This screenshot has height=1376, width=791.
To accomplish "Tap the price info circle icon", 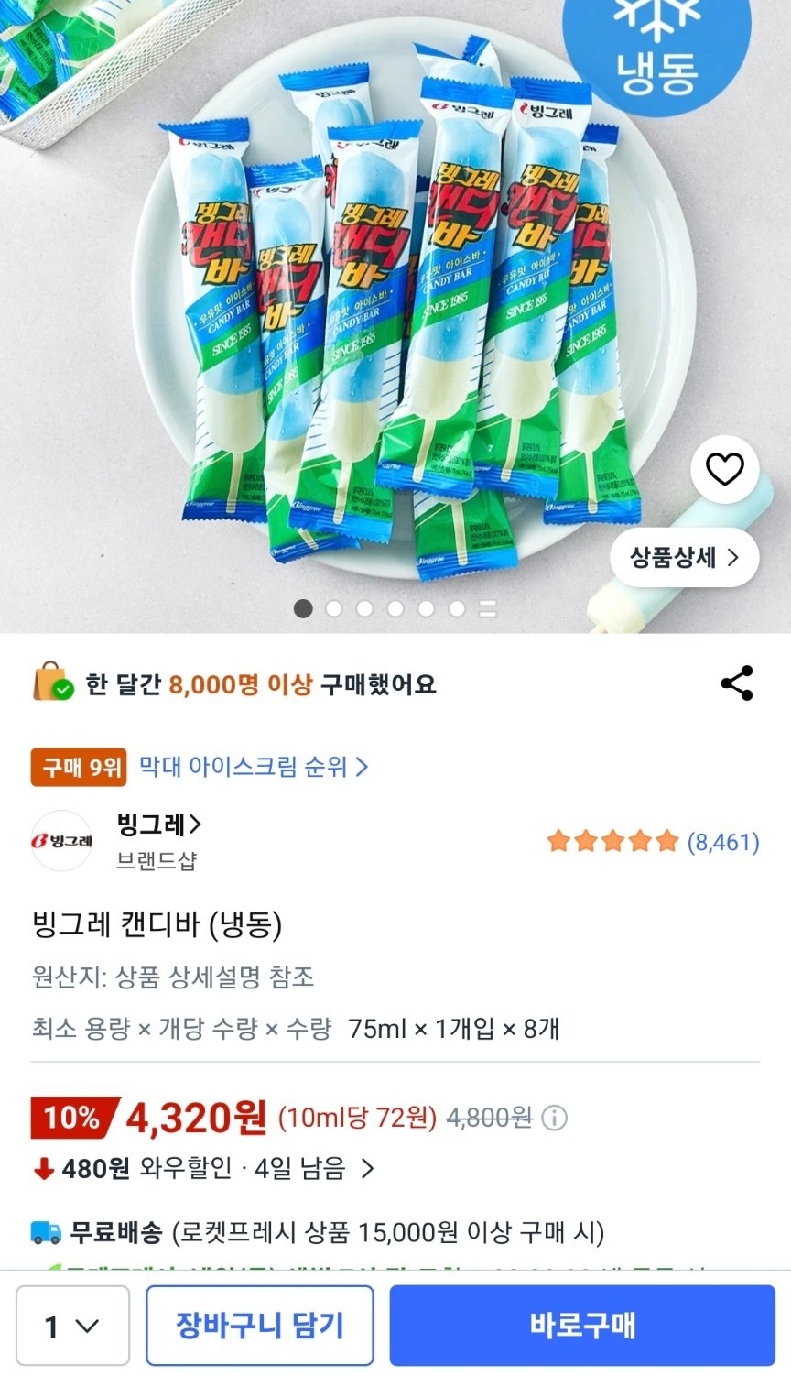I will [554, 1118].
